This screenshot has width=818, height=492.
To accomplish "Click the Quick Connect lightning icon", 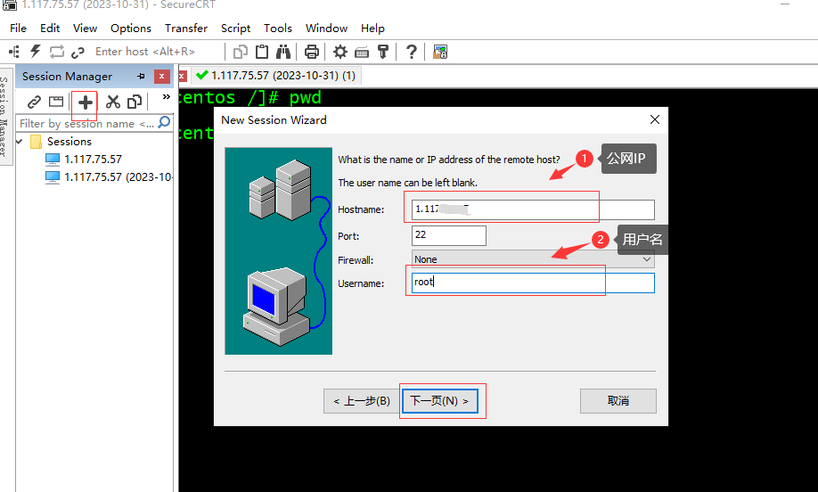I will click(x=35, y=51).
